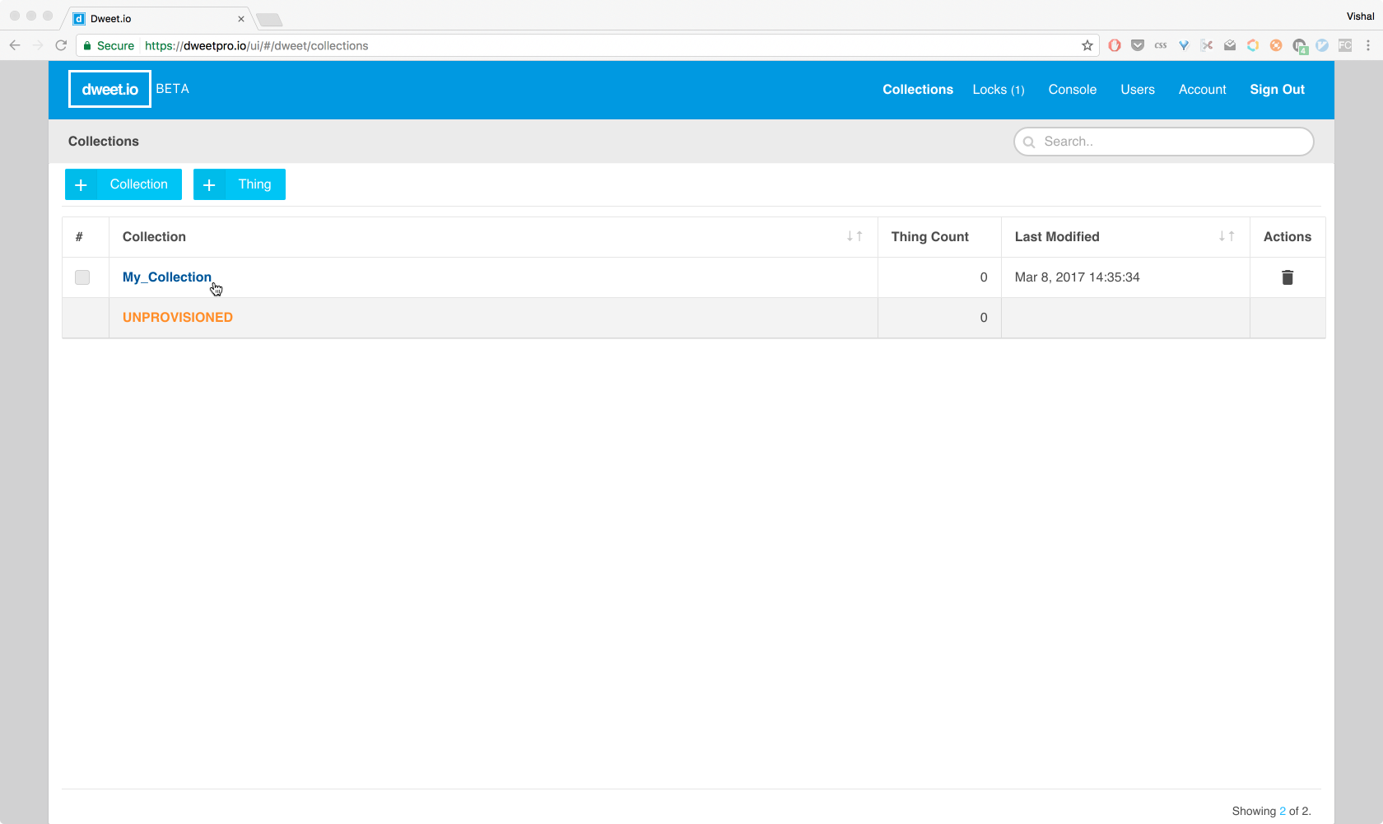Screen dimensions: 1383x824
Task: Open the scissors clipping extension icon
Action: [1207, 45]
